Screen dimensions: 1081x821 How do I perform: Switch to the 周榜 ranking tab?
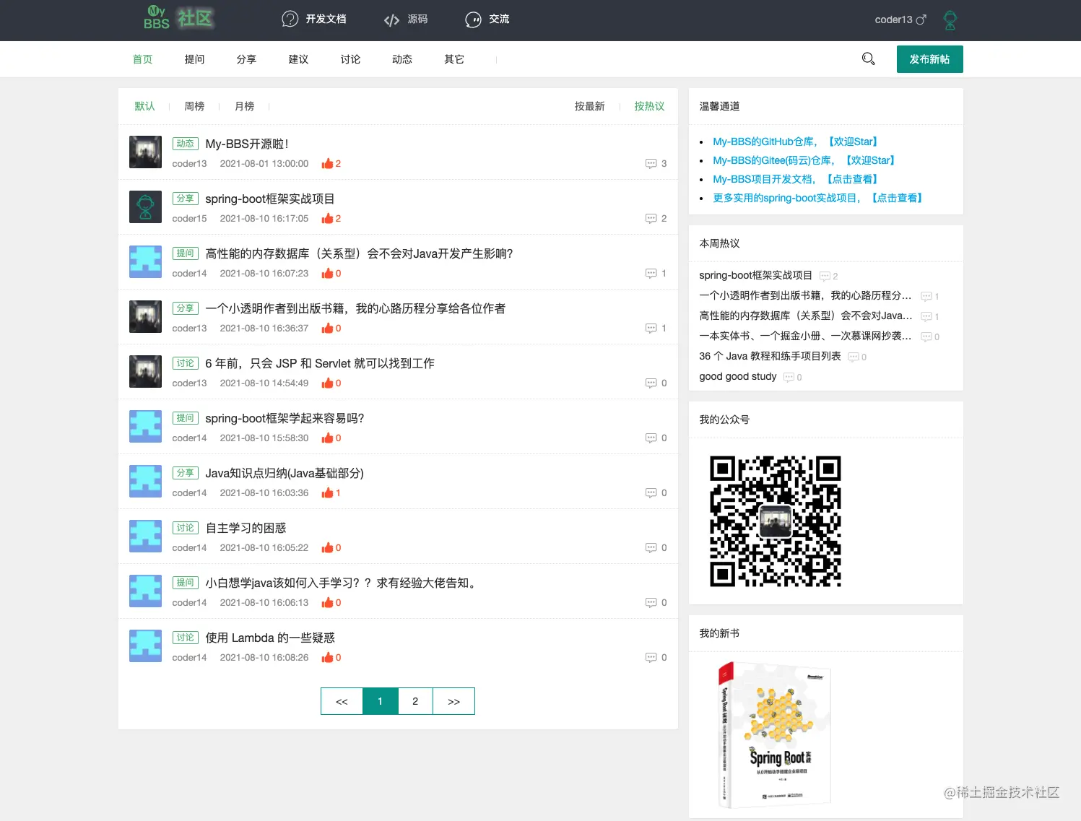pos(194,106)
